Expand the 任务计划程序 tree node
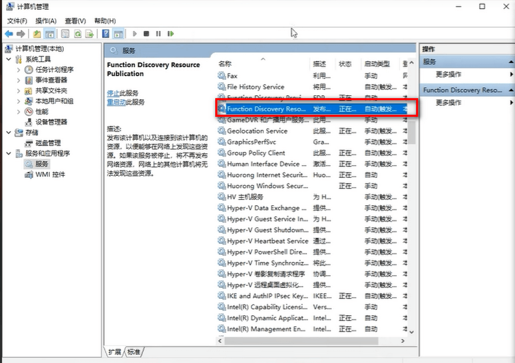 [x=19, y=70]
